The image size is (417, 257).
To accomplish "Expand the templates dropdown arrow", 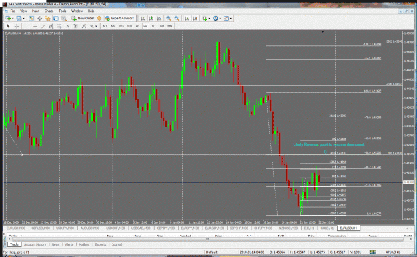I will tap(231, 19).
